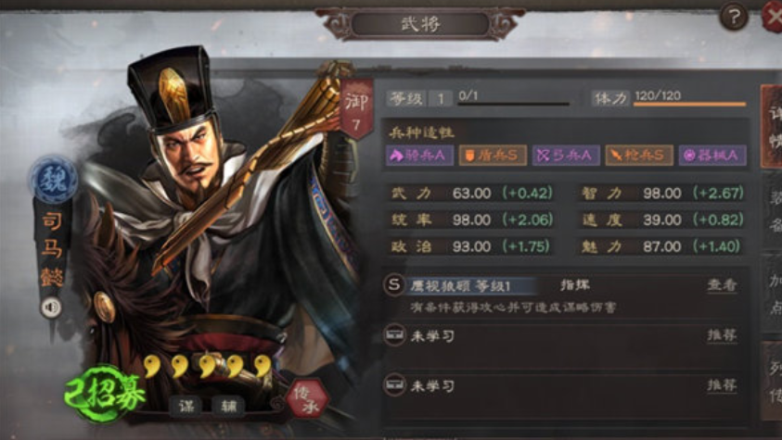Play Sima Yi voice speaker icon
Viewport: 782px width, 440px height.
pos(51,308)
